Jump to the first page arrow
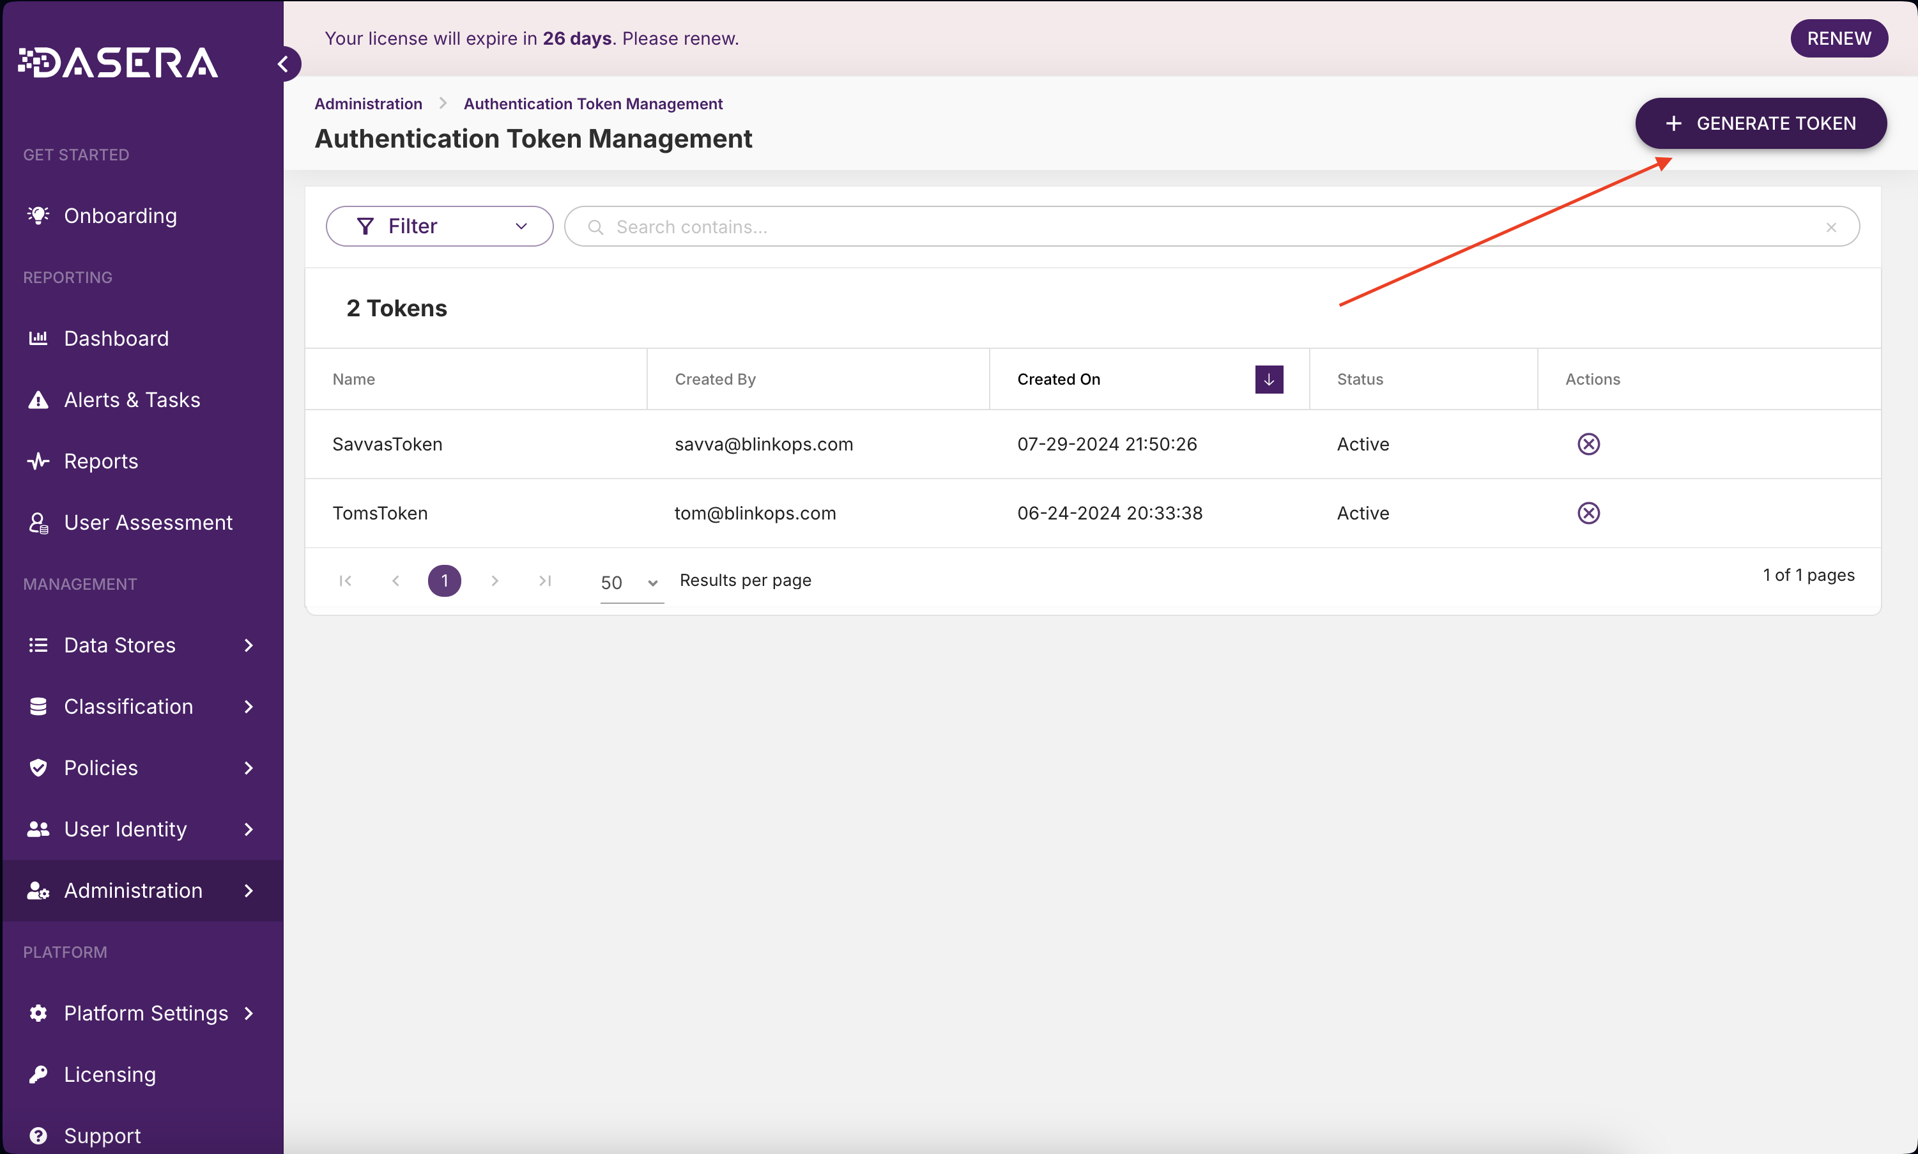Screen dimensions: 1918x1154 coord(345,581)
